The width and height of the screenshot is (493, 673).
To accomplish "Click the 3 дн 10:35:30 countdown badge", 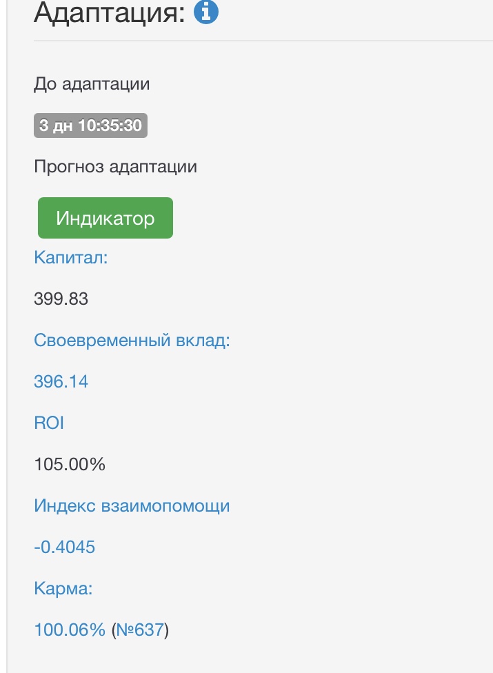I will [x=90, y=126].
